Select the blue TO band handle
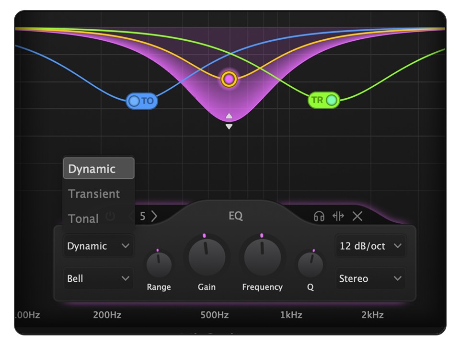Viewport: 460px width, 345px height. coord(142,101)
